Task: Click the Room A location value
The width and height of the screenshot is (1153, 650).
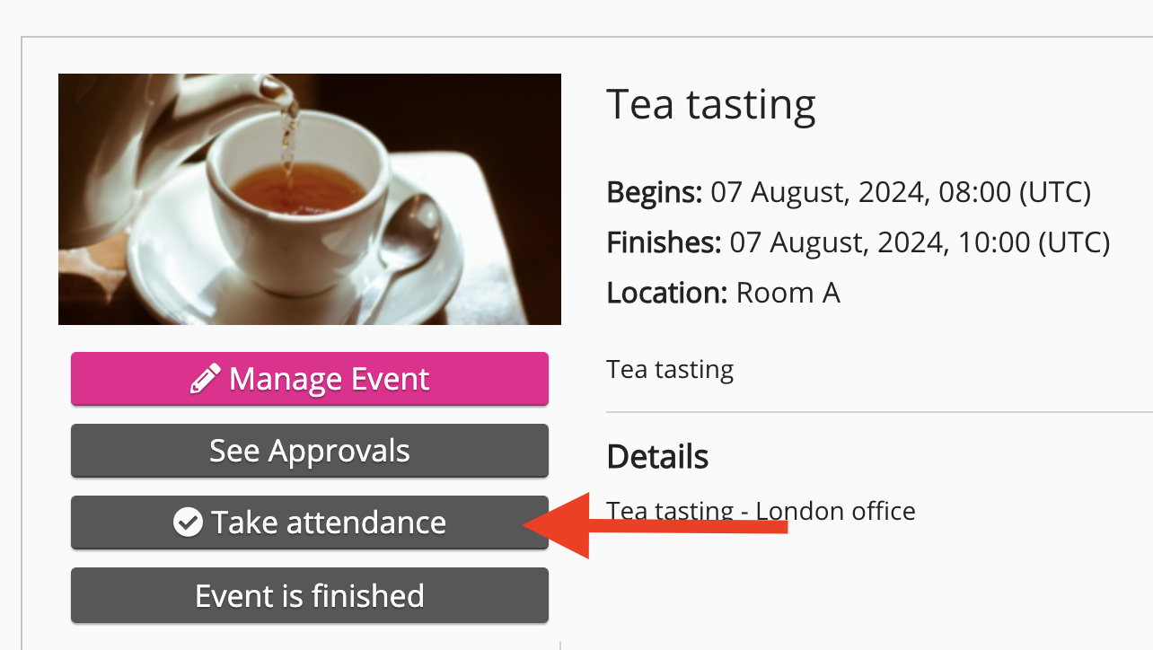Action: pos(788,293)
